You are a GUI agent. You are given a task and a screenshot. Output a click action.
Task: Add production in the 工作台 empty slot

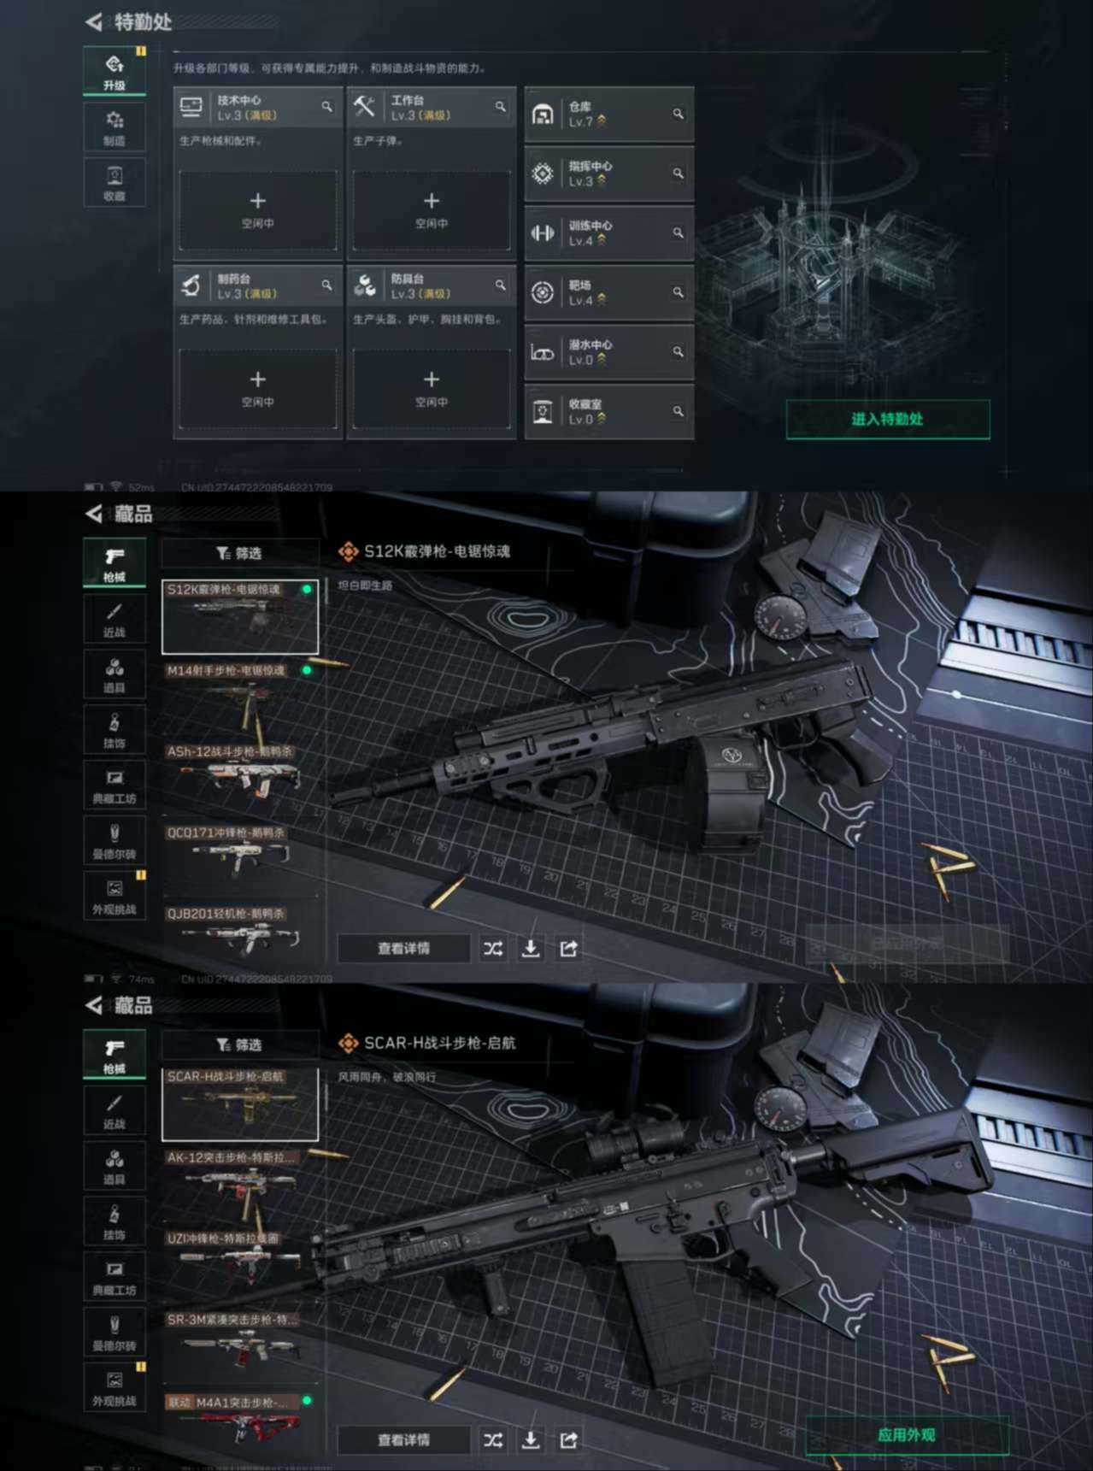click(431, 210)
